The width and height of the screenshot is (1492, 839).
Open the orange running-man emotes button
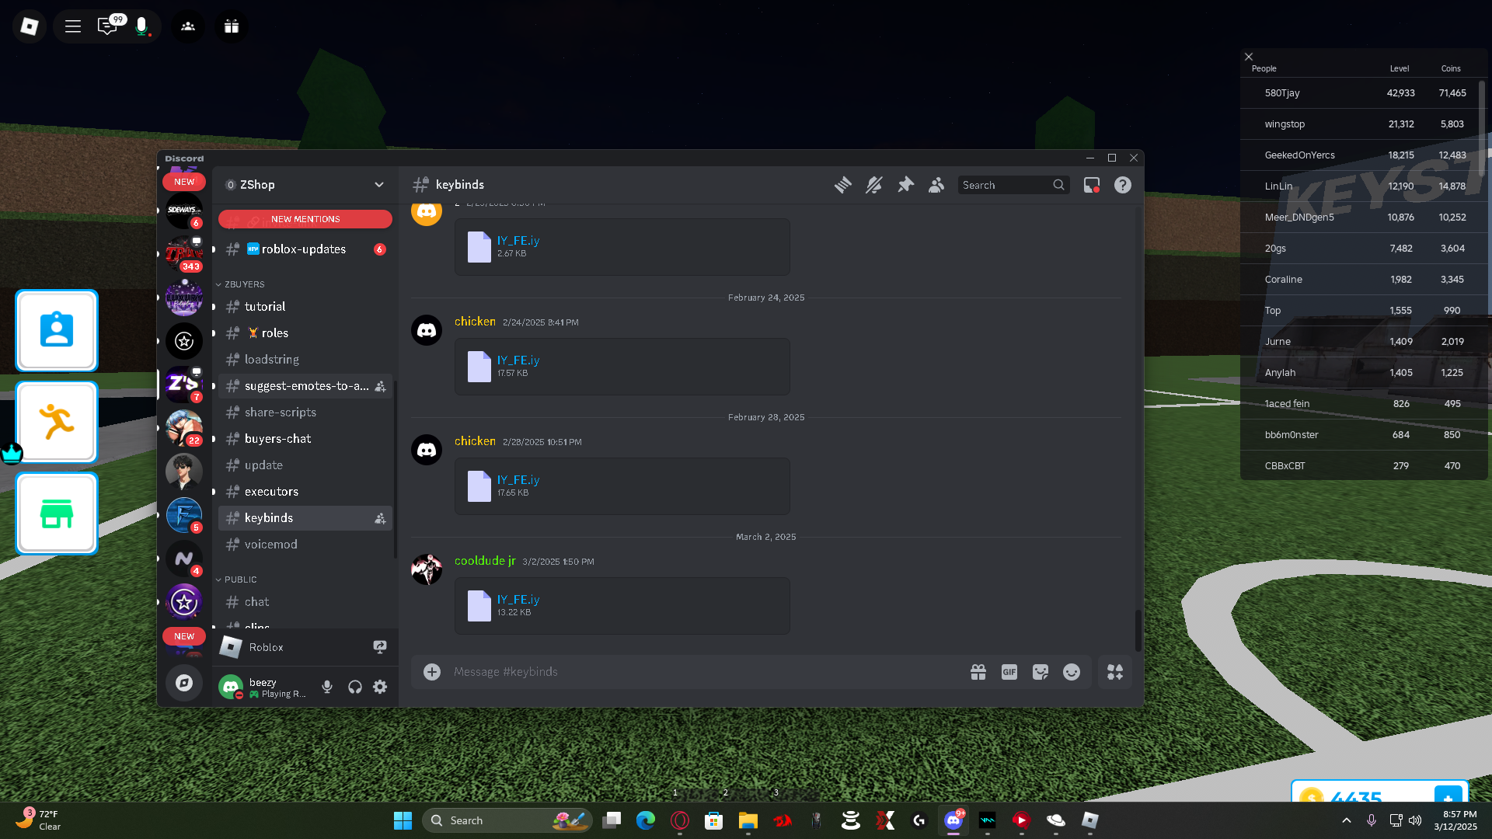pyautogui.click(x=57, y=422)
